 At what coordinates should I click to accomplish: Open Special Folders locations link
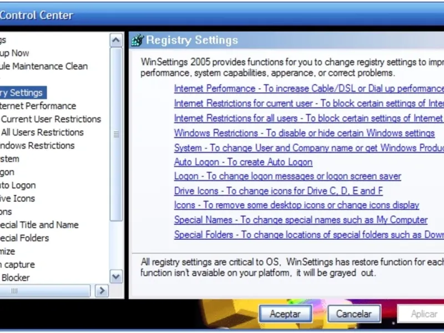pos(309,235)
